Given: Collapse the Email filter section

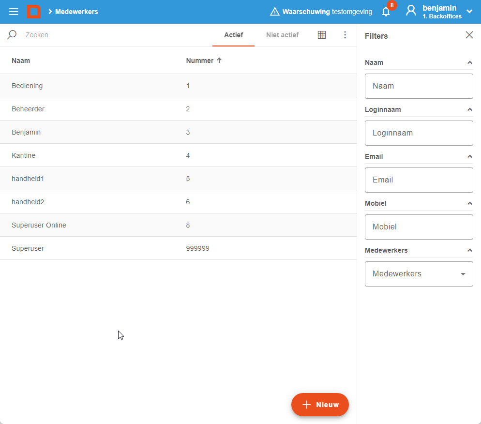Looking at the screenshot, I should 469,156.
